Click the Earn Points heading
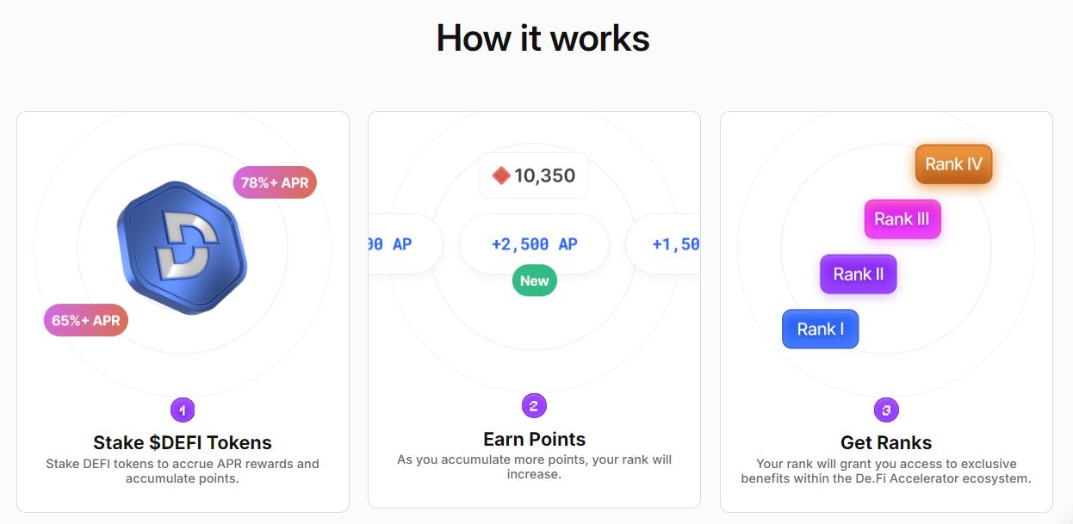 534,439
